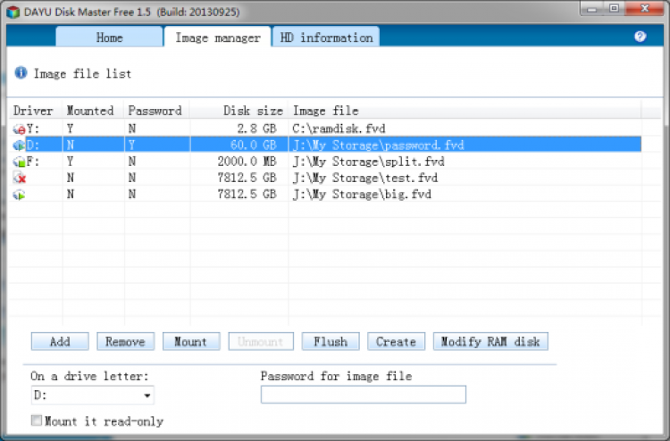Click Modify RAM disk button
This screenshot has height=441, width=670.
[490, 342]
